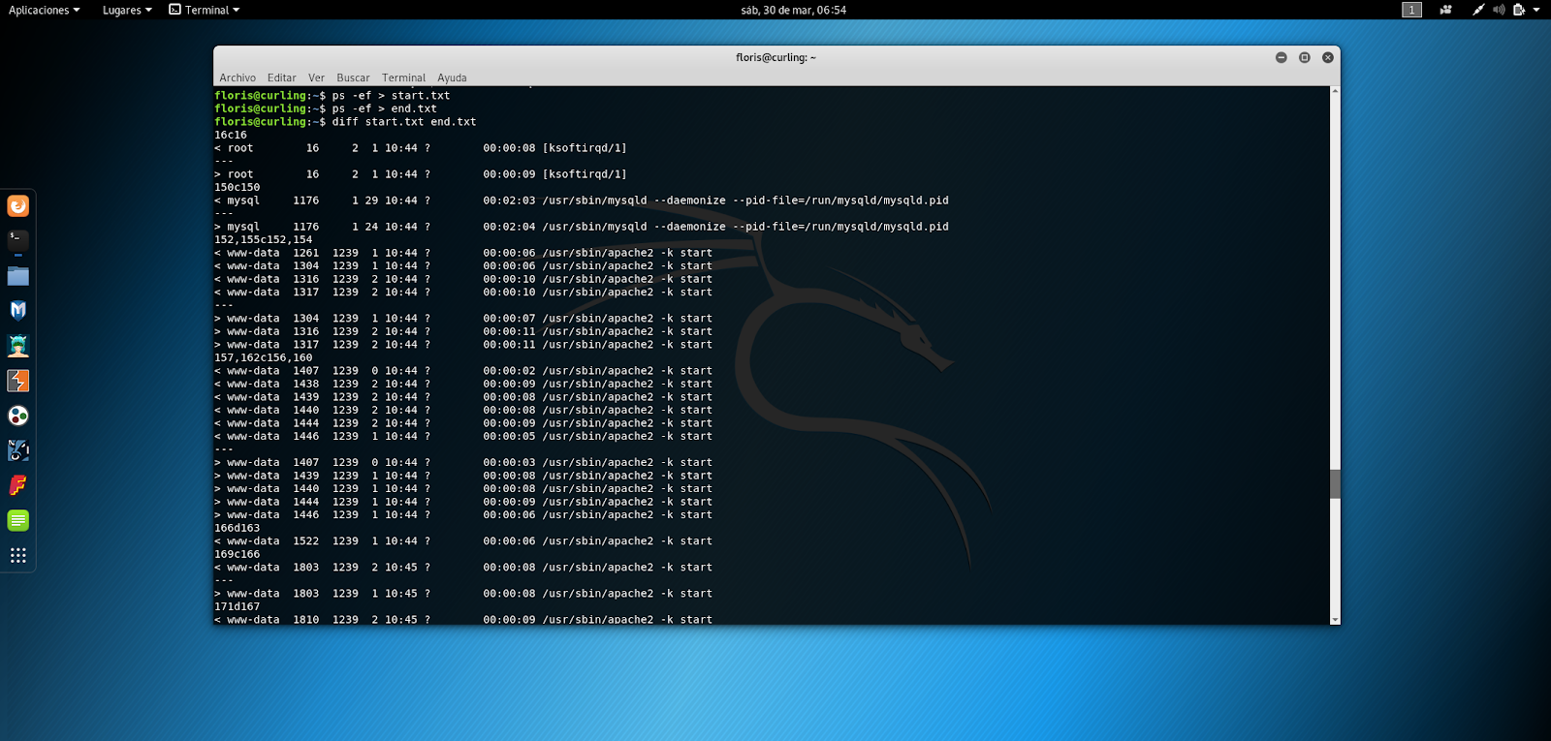Expand the system menu arrow
Screen dimensions: 1551x741
(x=1536, y=10)
